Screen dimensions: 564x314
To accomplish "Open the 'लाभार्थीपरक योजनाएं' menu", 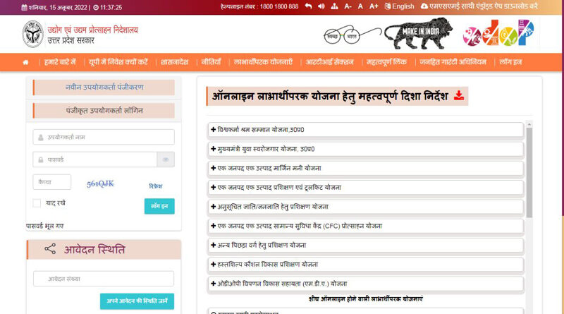I will (263, 62).
